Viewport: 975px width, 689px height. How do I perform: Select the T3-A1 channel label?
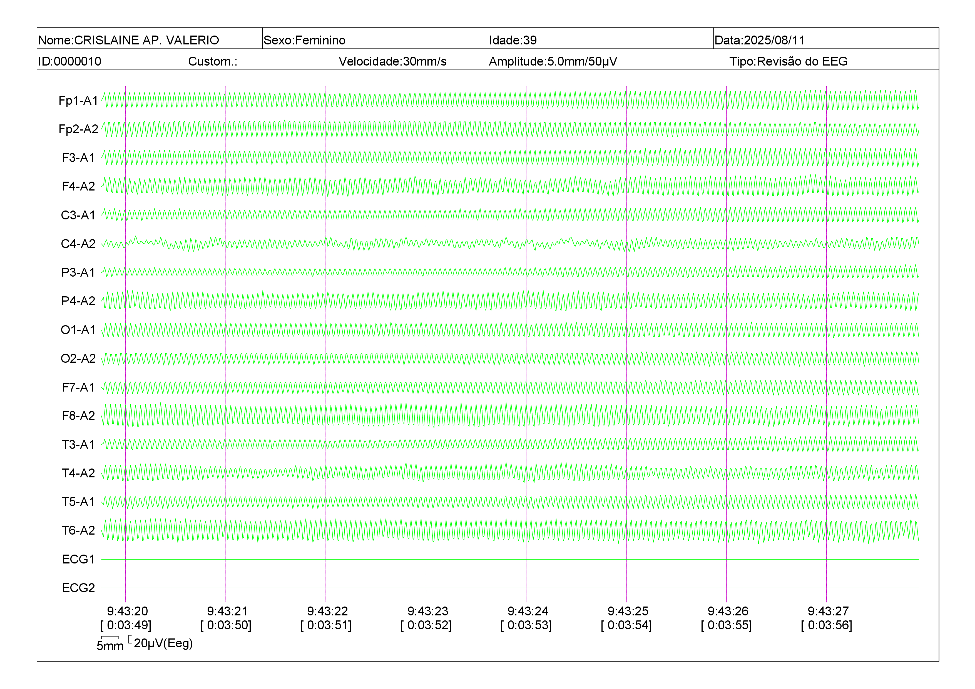78,445
